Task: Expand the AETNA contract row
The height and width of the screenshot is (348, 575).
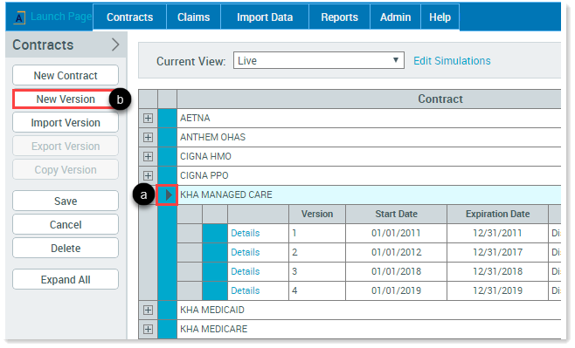Action: tap(148, 119)
